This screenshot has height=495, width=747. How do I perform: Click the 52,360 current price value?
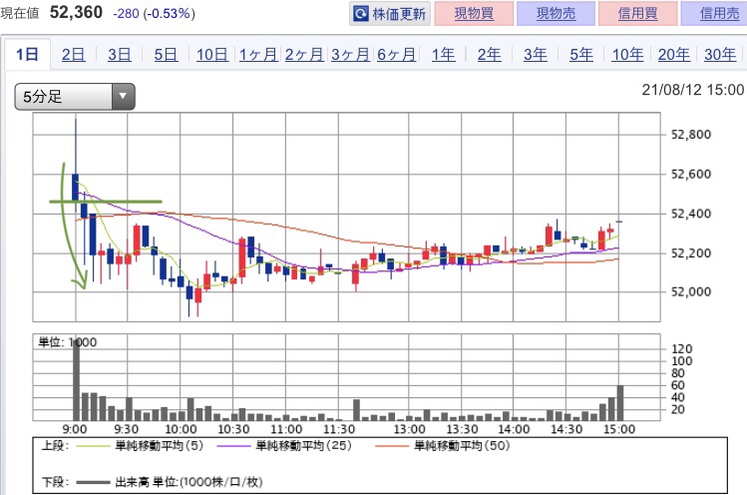point(76,12)
